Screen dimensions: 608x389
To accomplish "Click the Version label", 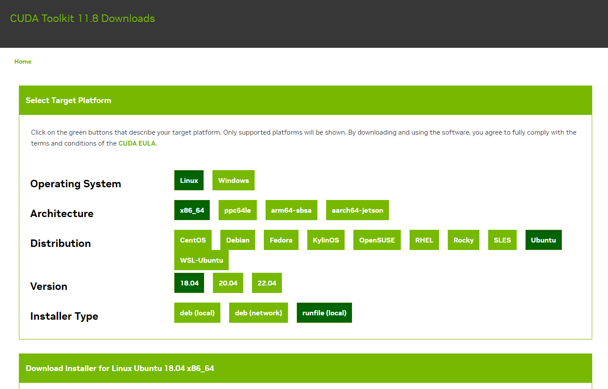I will pyautogui.click(x=49, y=286).
